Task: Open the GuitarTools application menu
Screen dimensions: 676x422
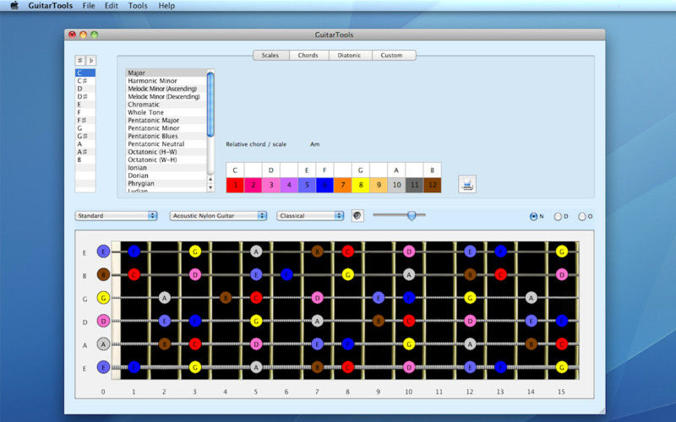Action: coord(51,6)
